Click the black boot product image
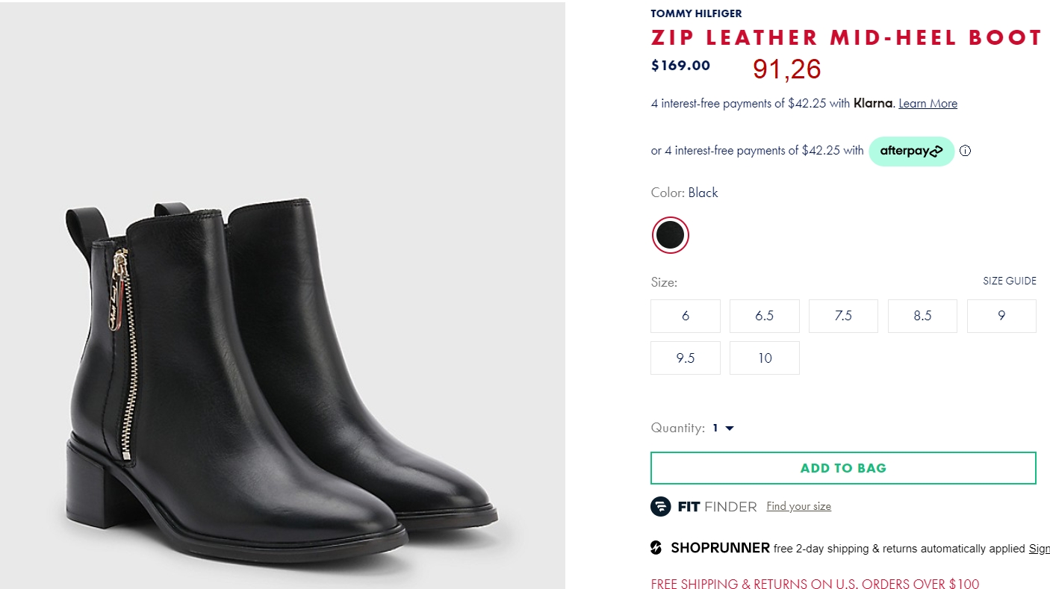 pos(282,295)
